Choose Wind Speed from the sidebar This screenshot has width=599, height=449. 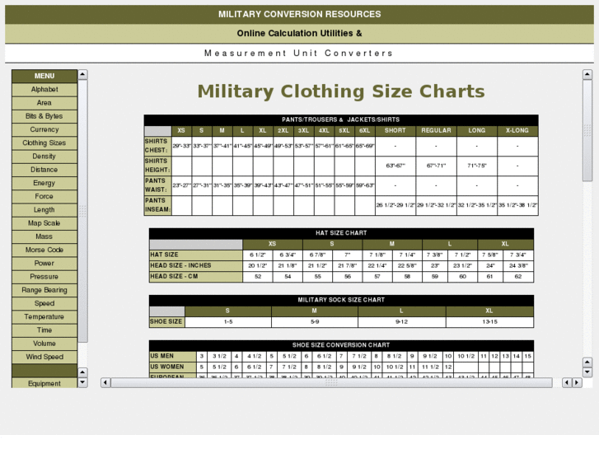pos(44,358)
